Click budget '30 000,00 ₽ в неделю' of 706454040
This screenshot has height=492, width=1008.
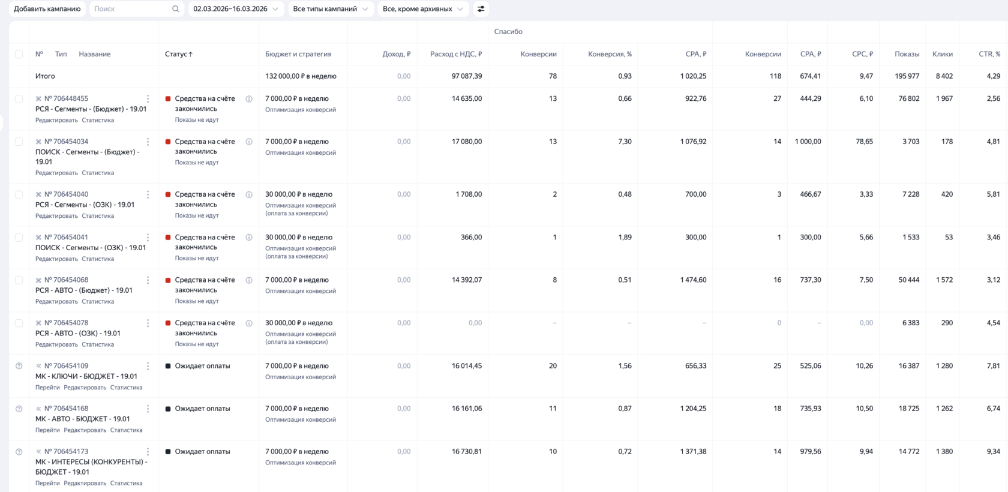pyautogui.click(x=299, y=194)
